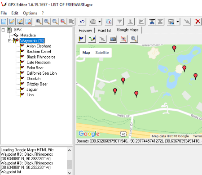
Task: Switch map view to Satellite
Action: [x=102, y=53]
